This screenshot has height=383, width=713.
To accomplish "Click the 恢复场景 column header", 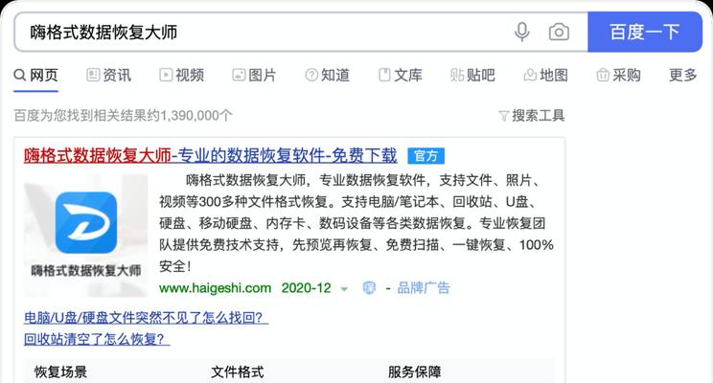I will coord(61,372).
